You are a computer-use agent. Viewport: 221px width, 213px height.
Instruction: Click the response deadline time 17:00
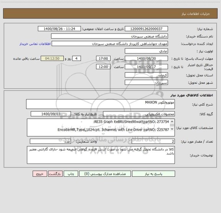point(103,59)
